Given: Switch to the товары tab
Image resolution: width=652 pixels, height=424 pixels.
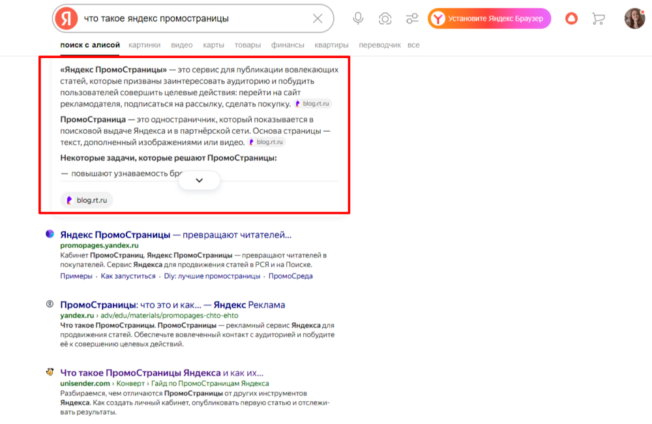Looking at the screenshot, I should pos(247,45).
